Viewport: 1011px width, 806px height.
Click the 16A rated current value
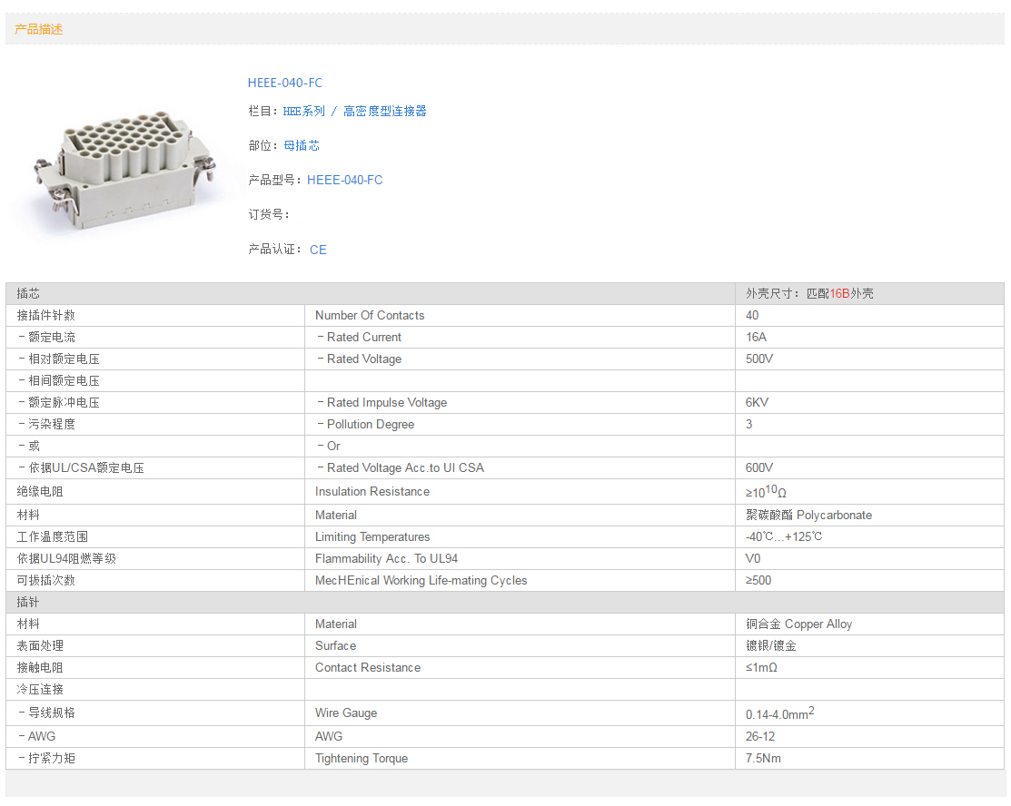[x=756, y=337]
